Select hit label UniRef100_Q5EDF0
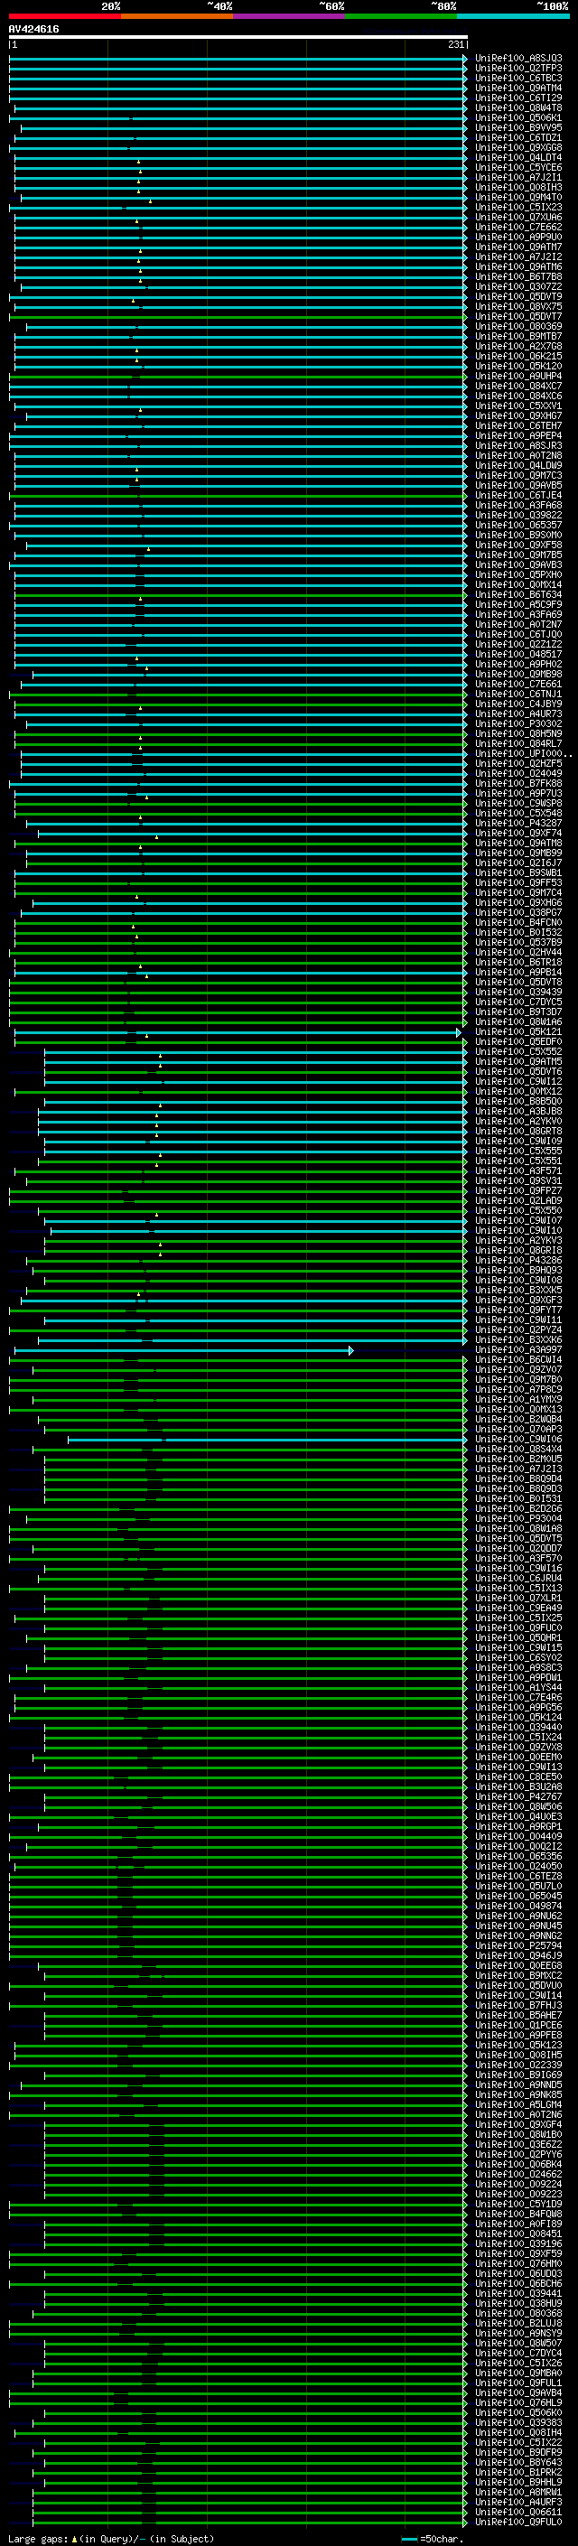The image size is (578, 2546). click(x=518, y=1041)
